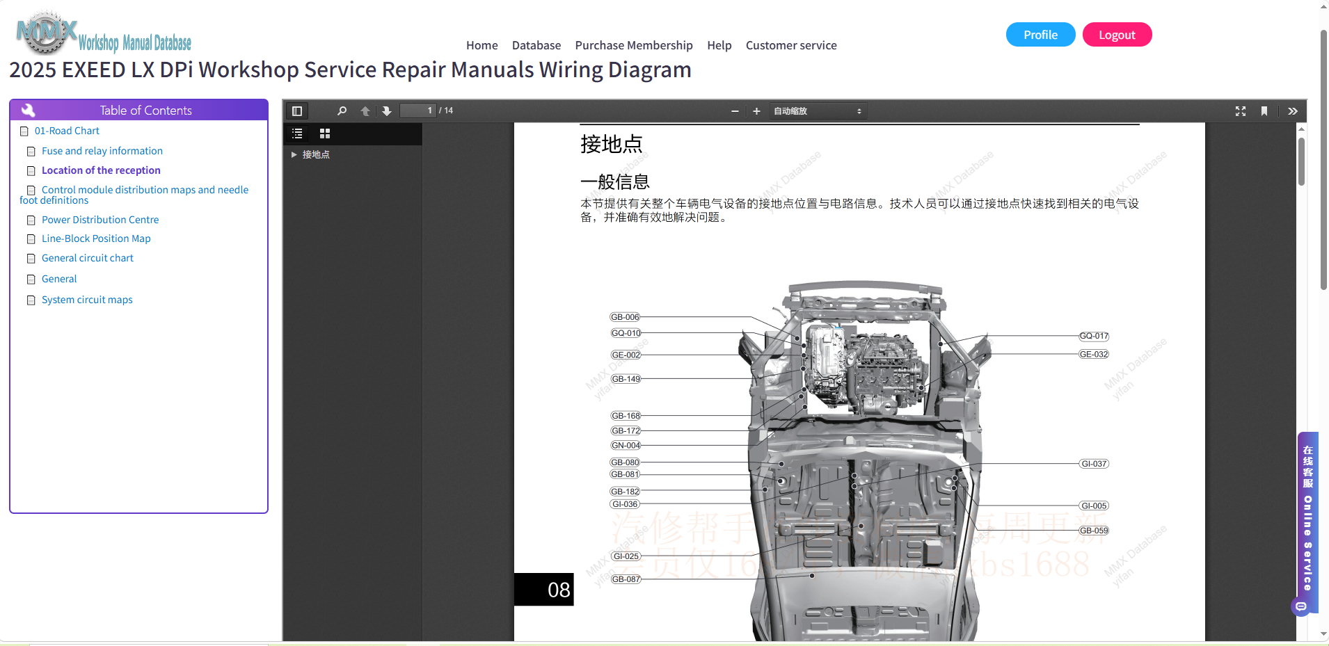Click the System circuit maps document icon
Screen dimensions: 1329x646
pyautogui.click(x=31, y=300)
